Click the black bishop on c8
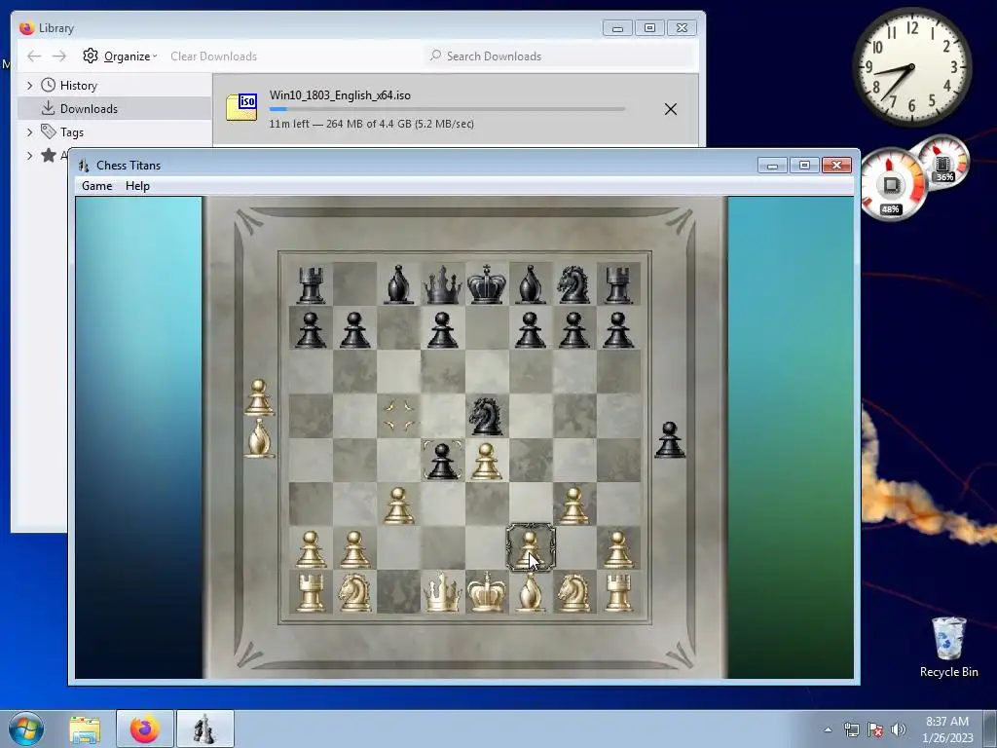Viewport: 997px width, 748px height. (398, 284)
